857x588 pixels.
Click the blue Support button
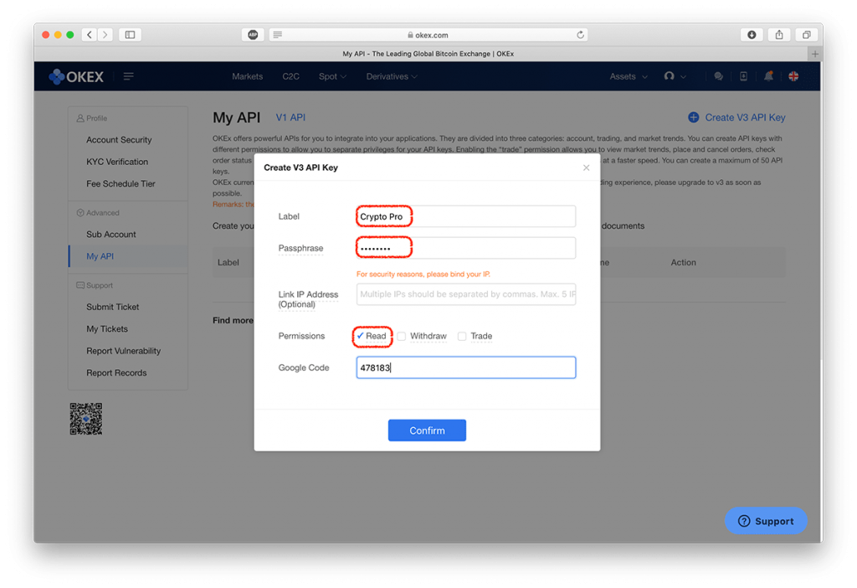pyautogui.click(x=766, y=521)
